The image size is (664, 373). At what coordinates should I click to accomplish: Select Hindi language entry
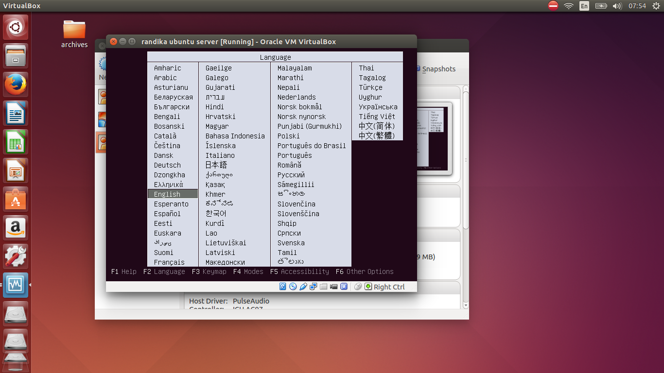point(215,107)
